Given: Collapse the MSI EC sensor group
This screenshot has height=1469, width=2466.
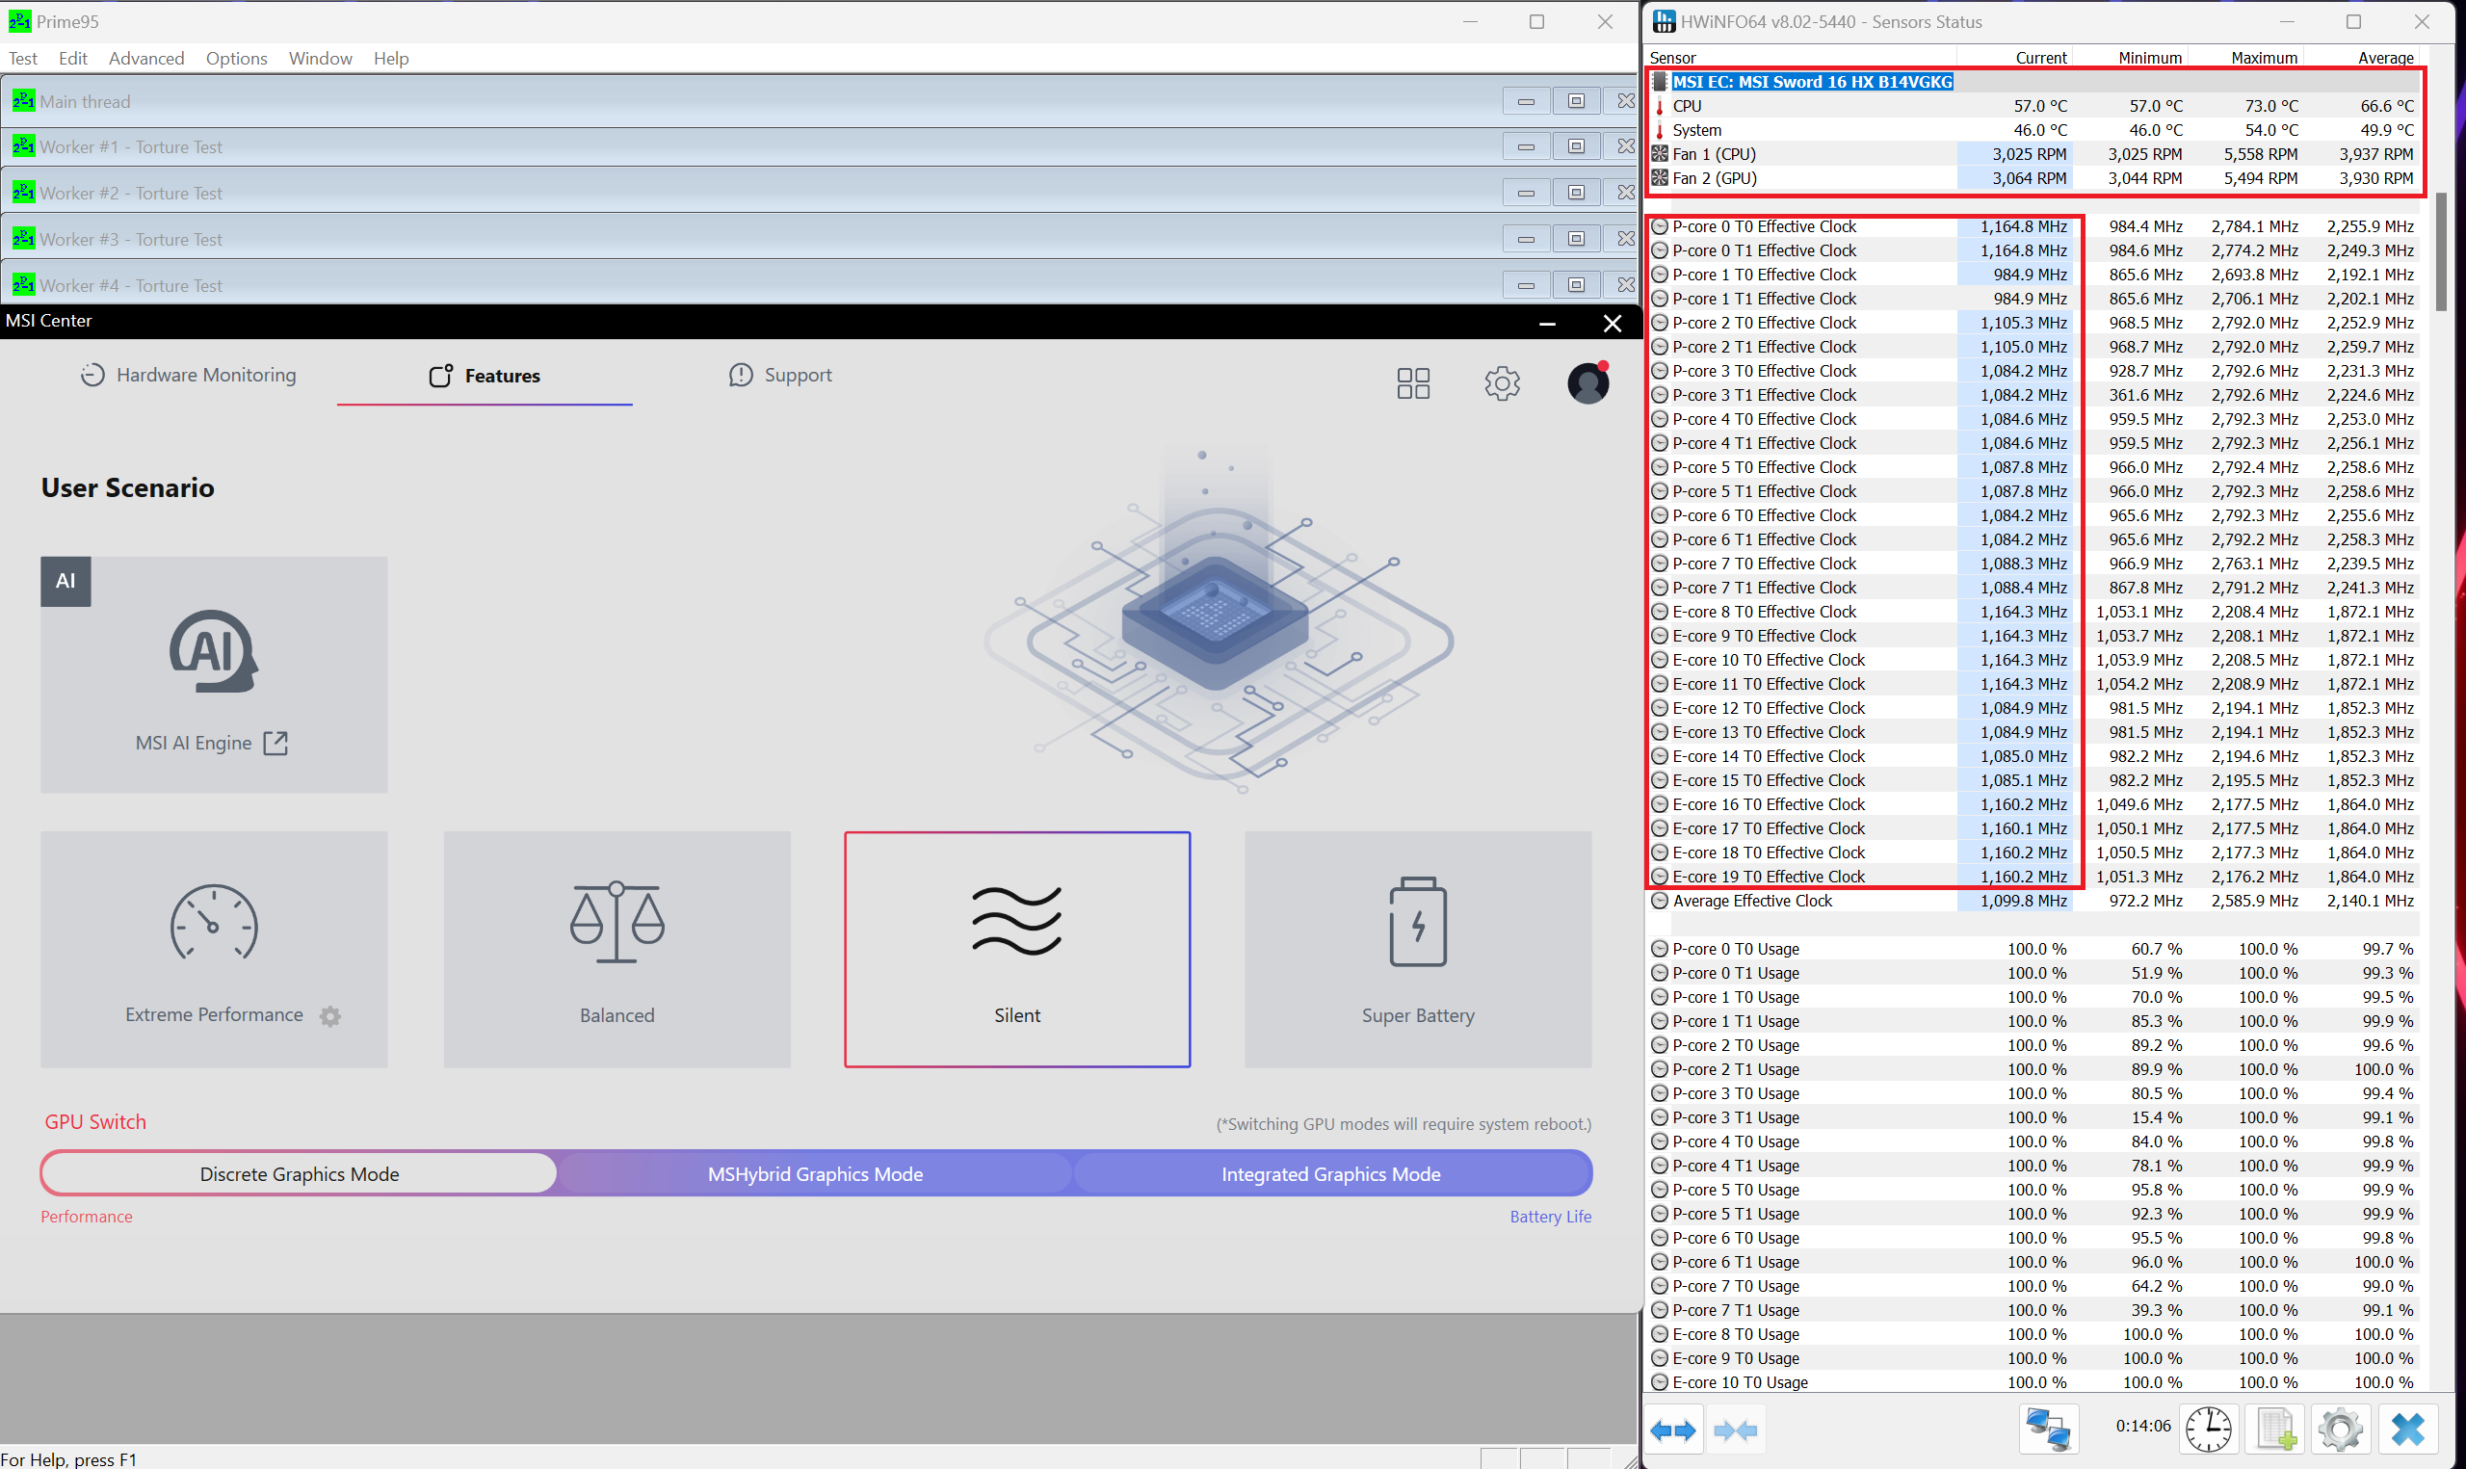Looking at the screenshot, I should (x=1660, y=82).
